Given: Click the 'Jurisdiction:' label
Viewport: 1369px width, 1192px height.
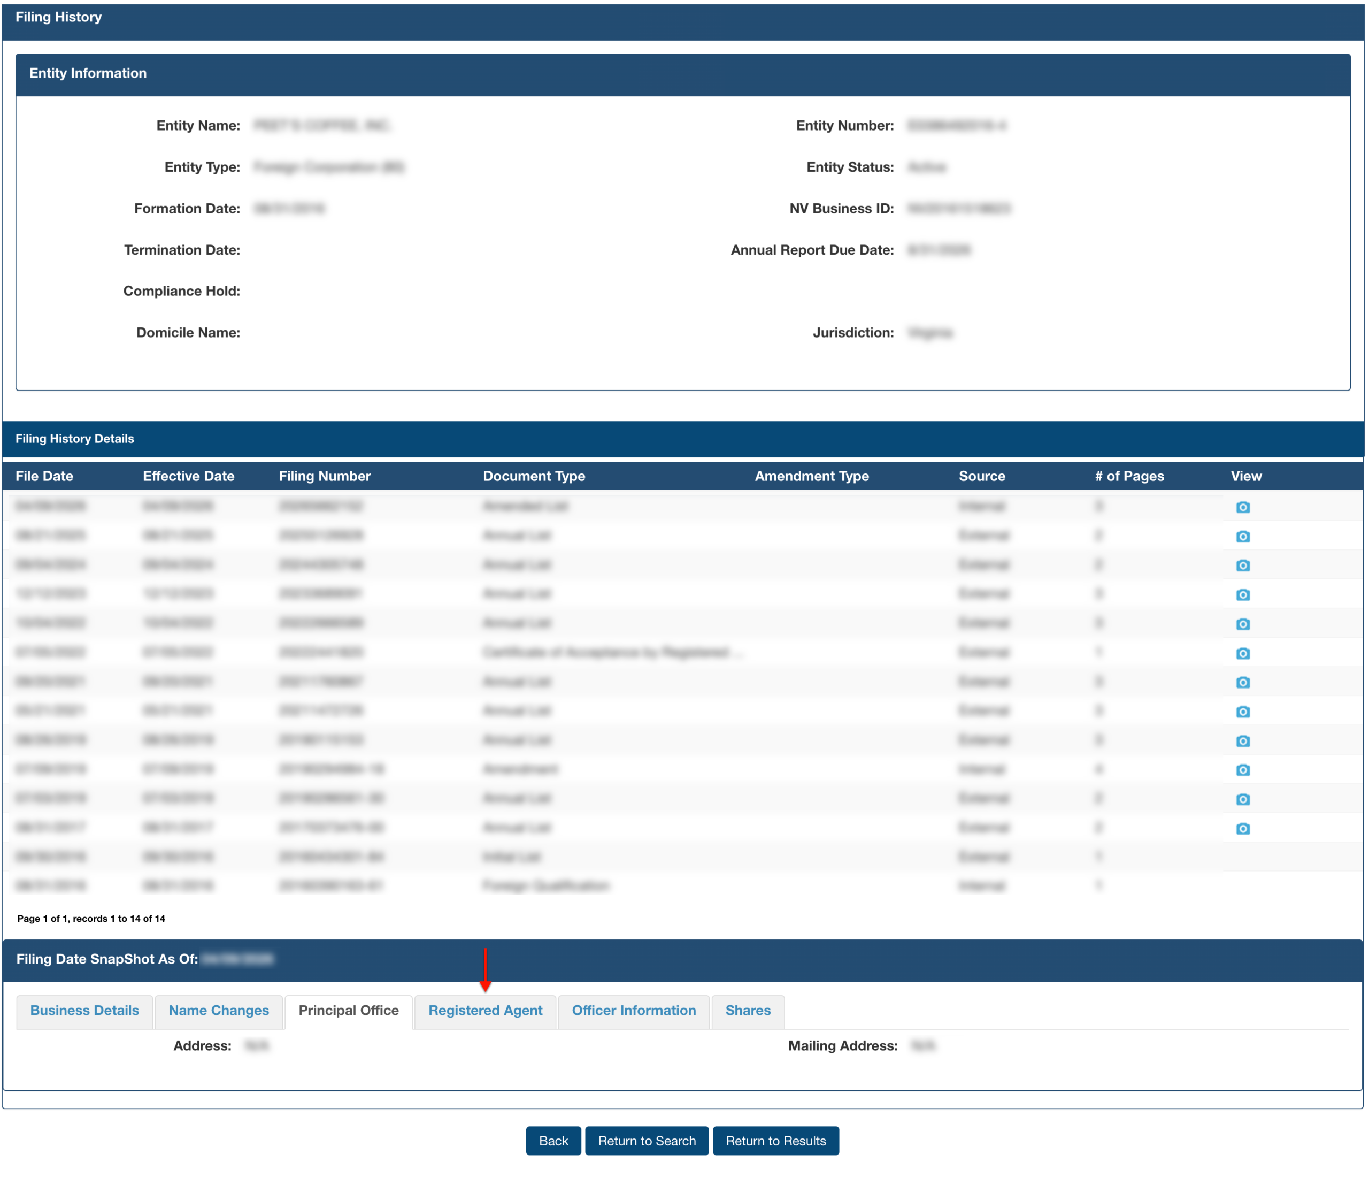Looking at the screenshot, I should click(x=853, y=333).
